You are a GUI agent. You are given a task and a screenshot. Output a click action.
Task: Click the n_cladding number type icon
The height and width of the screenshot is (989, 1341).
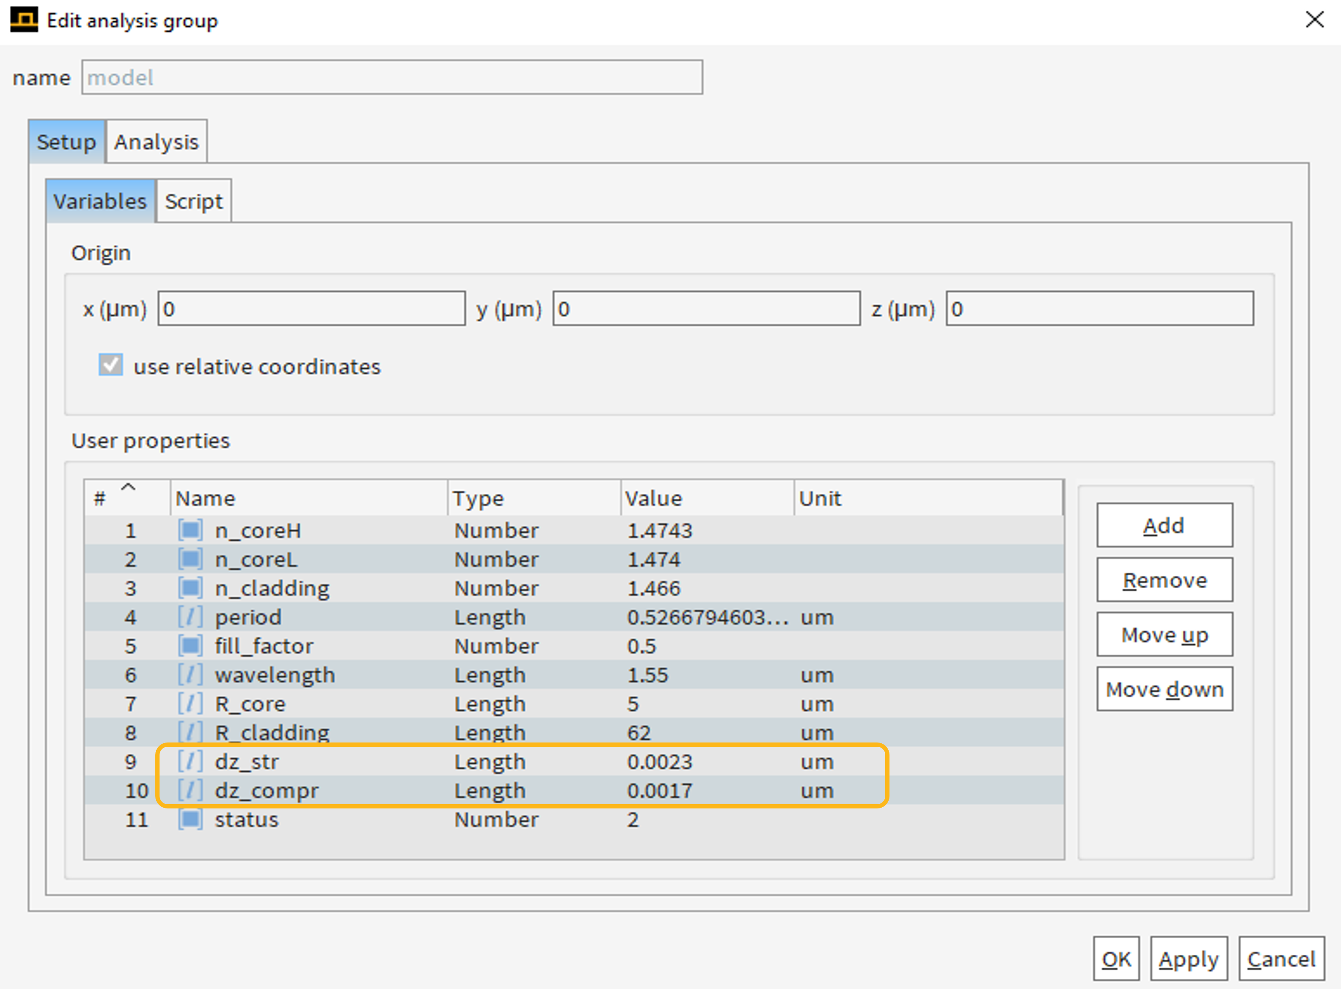[x=190, y=588]
